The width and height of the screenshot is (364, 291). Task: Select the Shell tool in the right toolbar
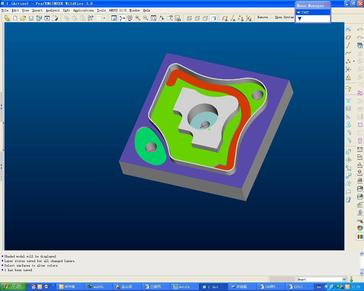[x=348, y=109]
